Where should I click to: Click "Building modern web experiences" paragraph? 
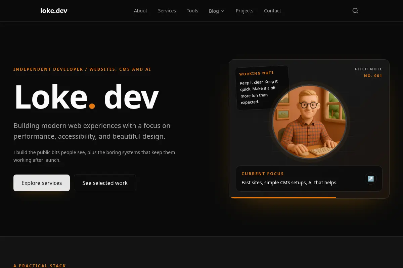click(x=92, y=131)
